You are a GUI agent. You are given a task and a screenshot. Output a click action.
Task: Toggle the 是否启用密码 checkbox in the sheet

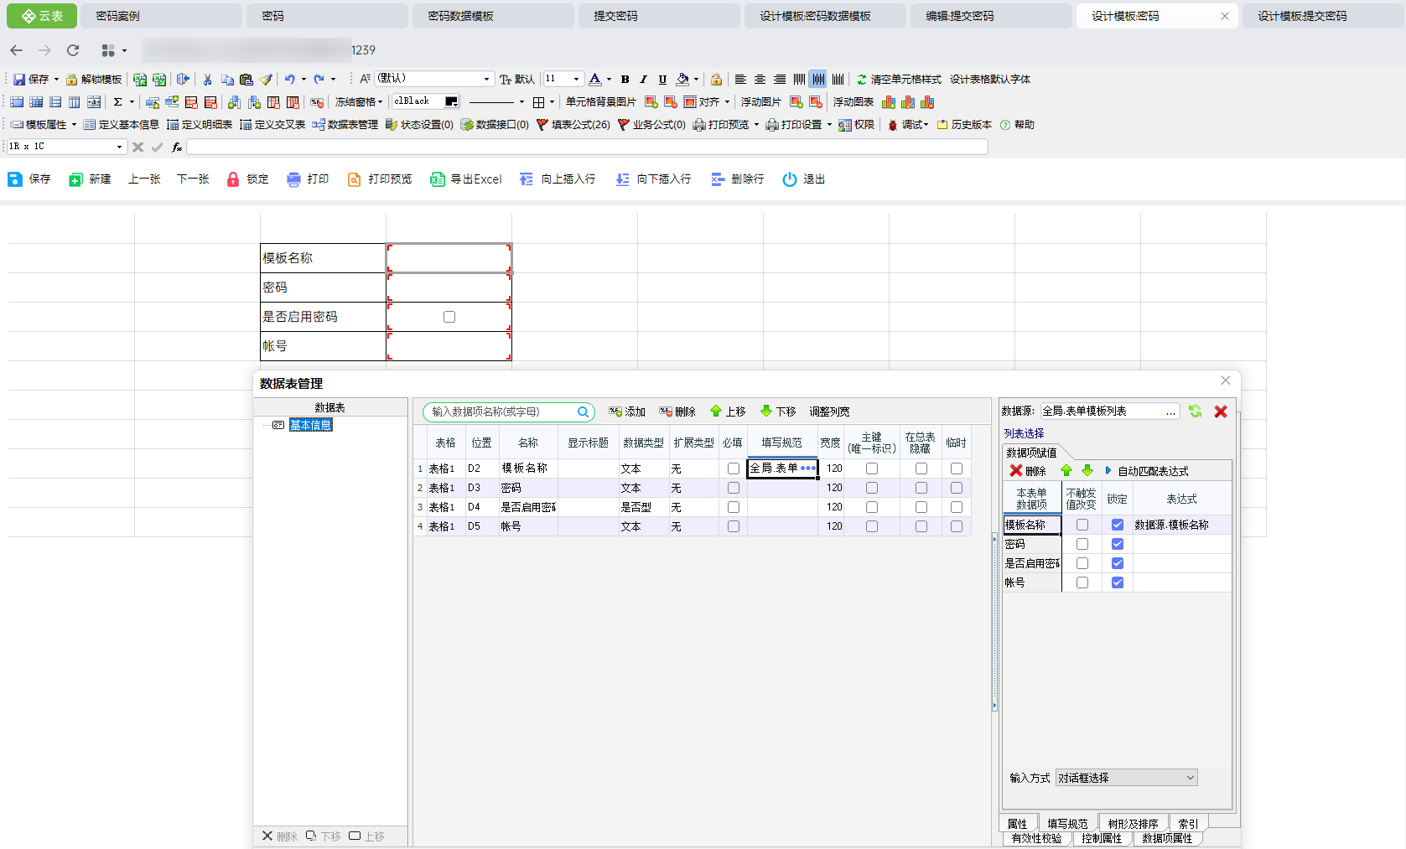click(449, 317)
